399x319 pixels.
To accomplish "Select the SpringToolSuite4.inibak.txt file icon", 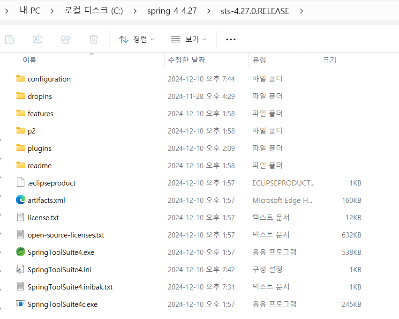I will point(20,286).
